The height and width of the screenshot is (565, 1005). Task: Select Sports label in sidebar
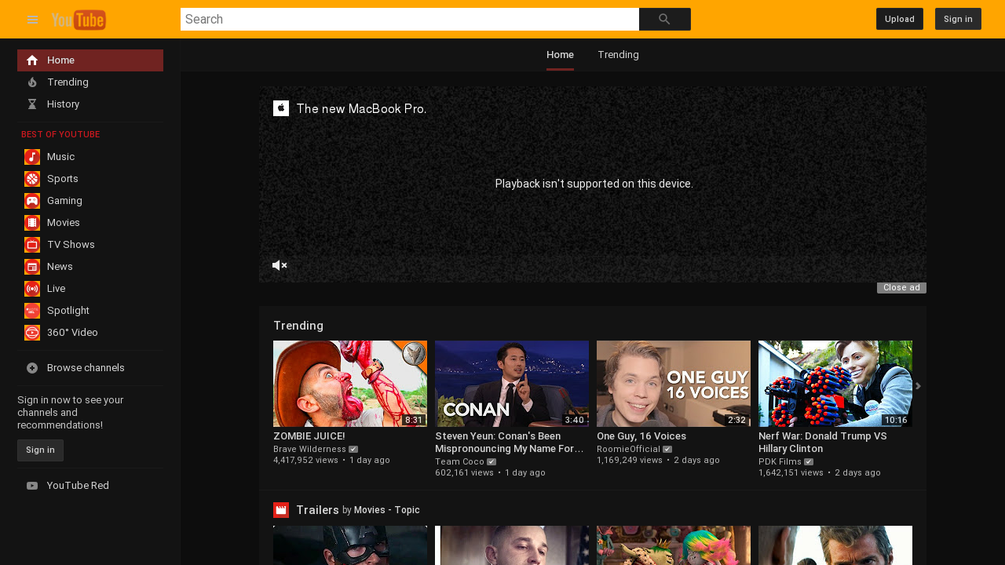[x=63, y=179]
